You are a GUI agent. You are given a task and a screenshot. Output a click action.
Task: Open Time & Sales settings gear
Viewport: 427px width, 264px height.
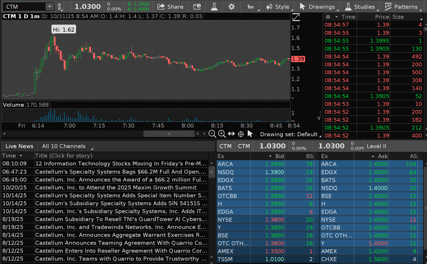pyautogui.click(x=328, y=17)
